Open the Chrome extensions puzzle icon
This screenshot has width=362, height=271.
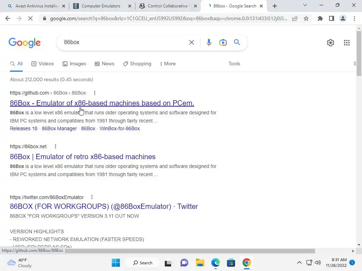[x=320, y=18]
